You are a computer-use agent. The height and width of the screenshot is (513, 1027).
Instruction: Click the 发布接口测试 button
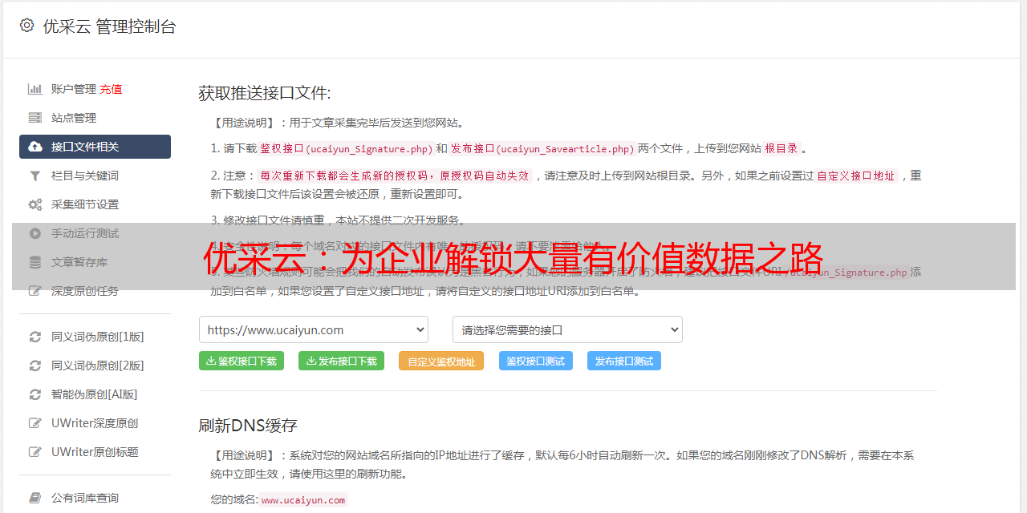pos(624,361)
